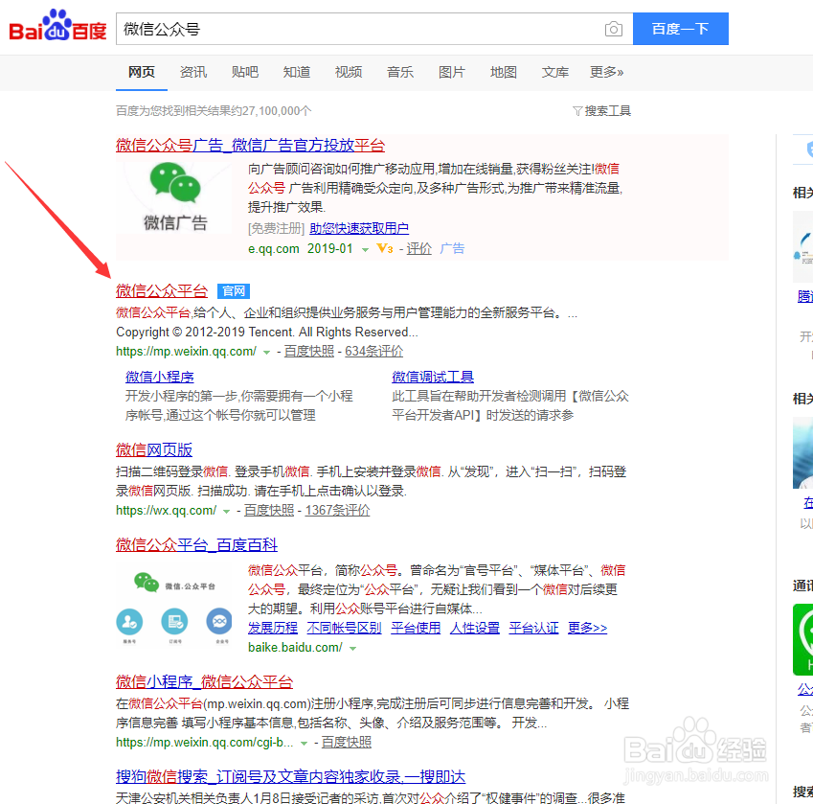
Task: Open 634条评价 link
Action: pyautogui.click(x=373, y=351)
